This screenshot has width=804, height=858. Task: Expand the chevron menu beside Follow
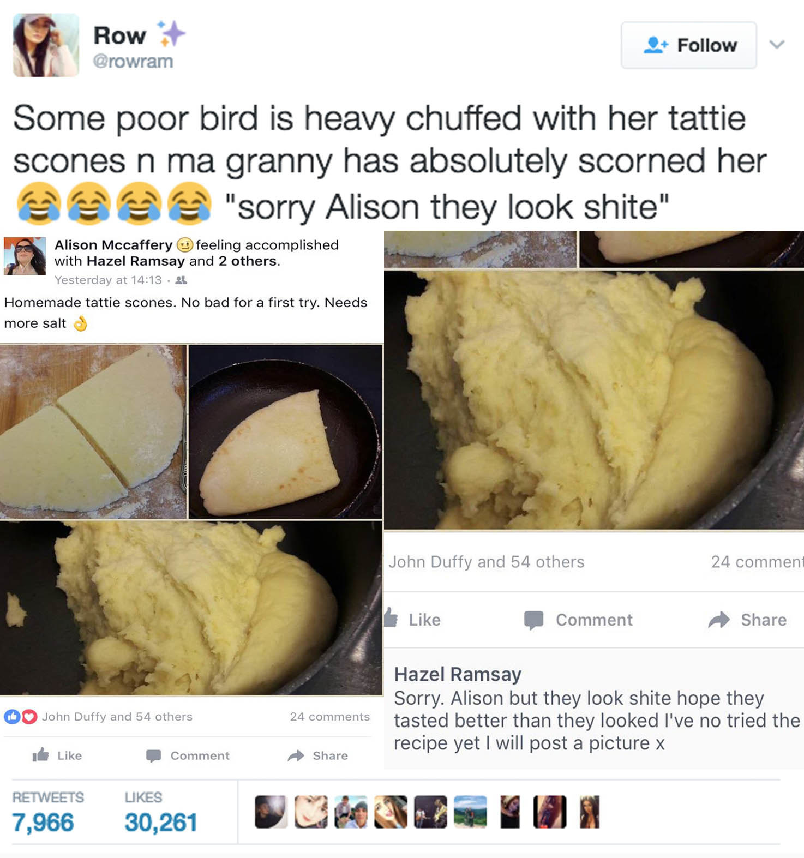777,45
